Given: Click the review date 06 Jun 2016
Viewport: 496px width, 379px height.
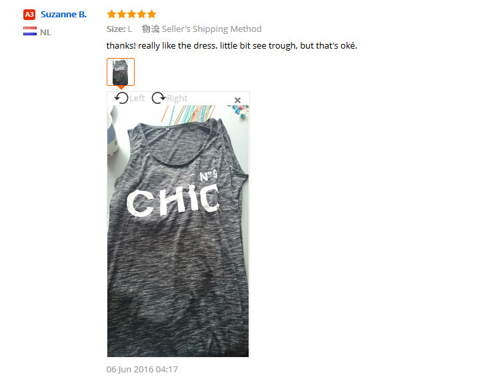Looking at the screenshot, I should (142, 369).
